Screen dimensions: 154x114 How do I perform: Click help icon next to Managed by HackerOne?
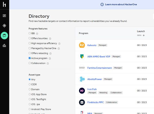(59, 48)
